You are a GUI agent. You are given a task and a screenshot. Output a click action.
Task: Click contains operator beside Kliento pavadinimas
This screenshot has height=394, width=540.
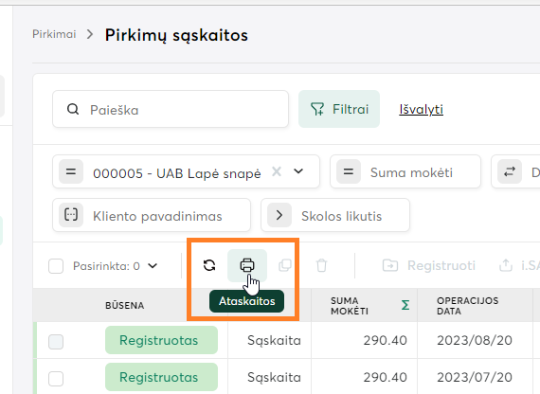pos(71,215)
